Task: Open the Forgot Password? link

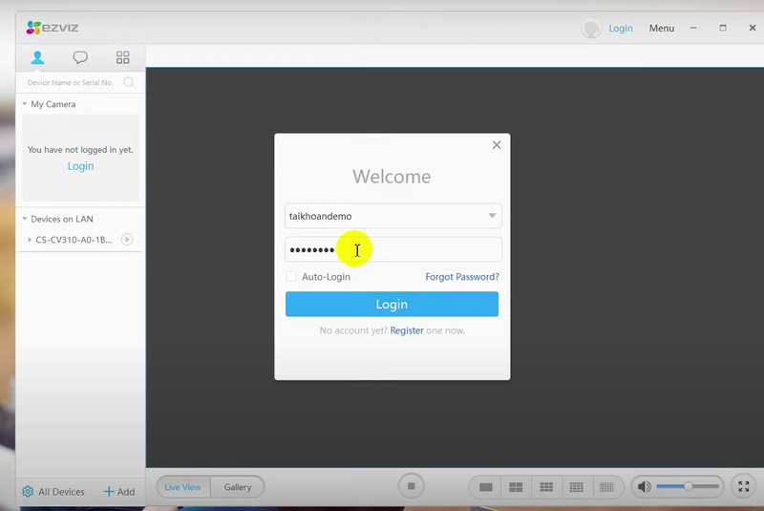Action: click(x=462, y=277)
